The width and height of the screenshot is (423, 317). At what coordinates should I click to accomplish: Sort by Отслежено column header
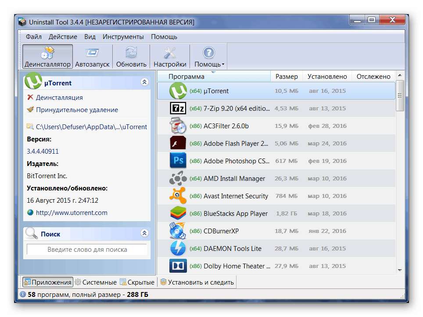(x=373, y=77)
